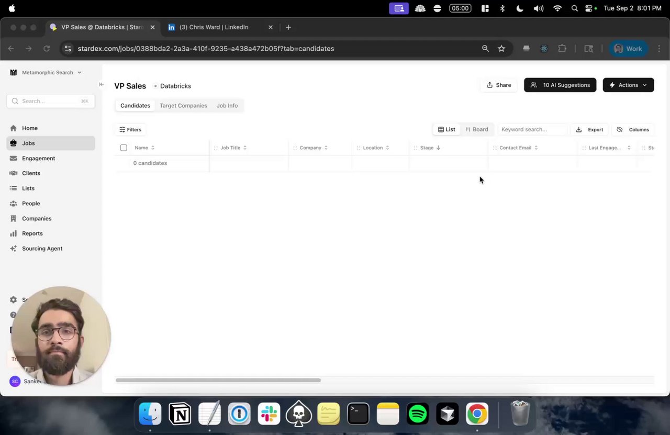Close the LinkedIn browser tab
The width and height of the screenshot is (670, 435).
coord(271,27)
